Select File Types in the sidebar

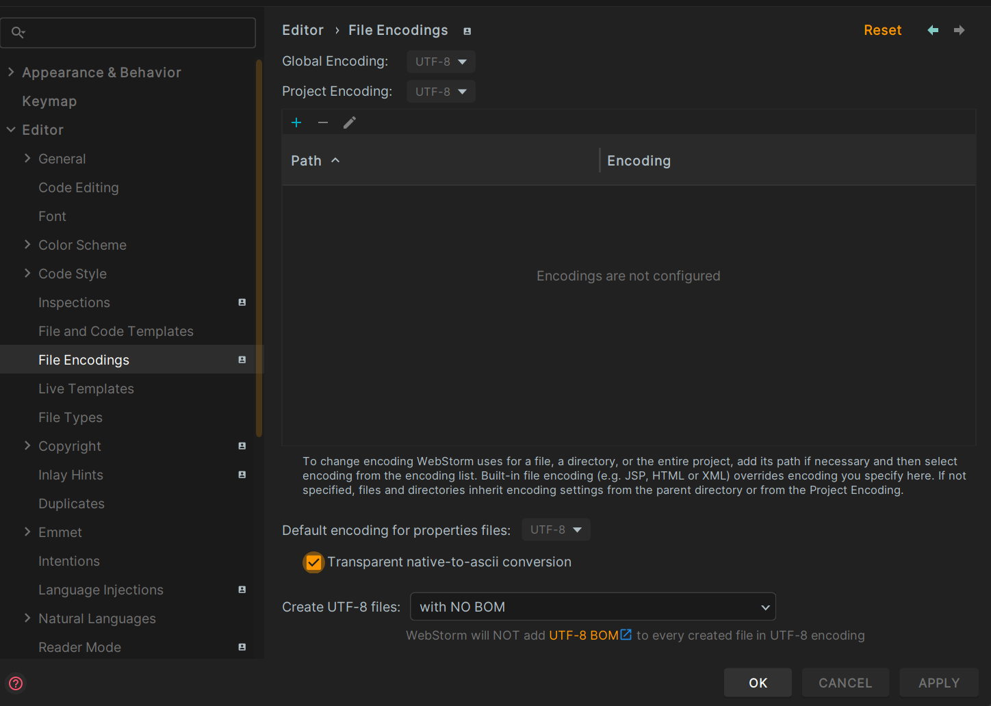[x=70, y=417]
